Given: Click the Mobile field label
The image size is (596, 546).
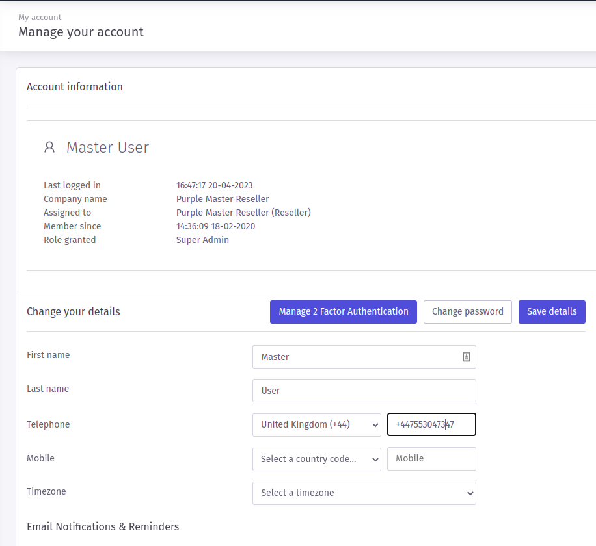Looking at the screenshot, I should click(x=41, y=458).
